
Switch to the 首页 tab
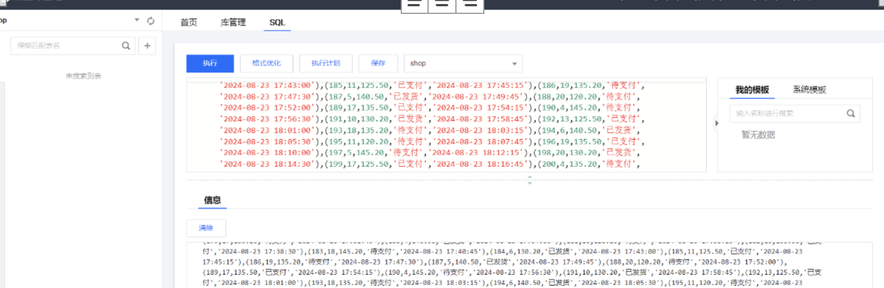coord(189,23)
